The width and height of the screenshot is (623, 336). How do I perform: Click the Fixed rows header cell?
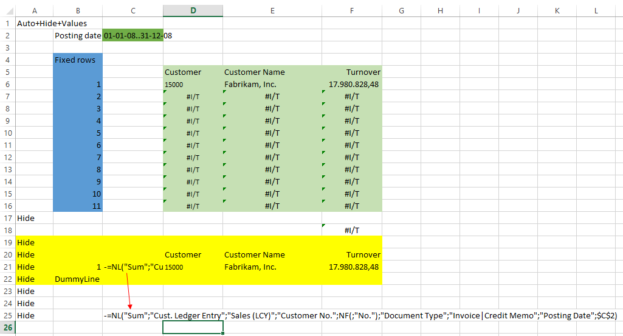click(77, 60)
